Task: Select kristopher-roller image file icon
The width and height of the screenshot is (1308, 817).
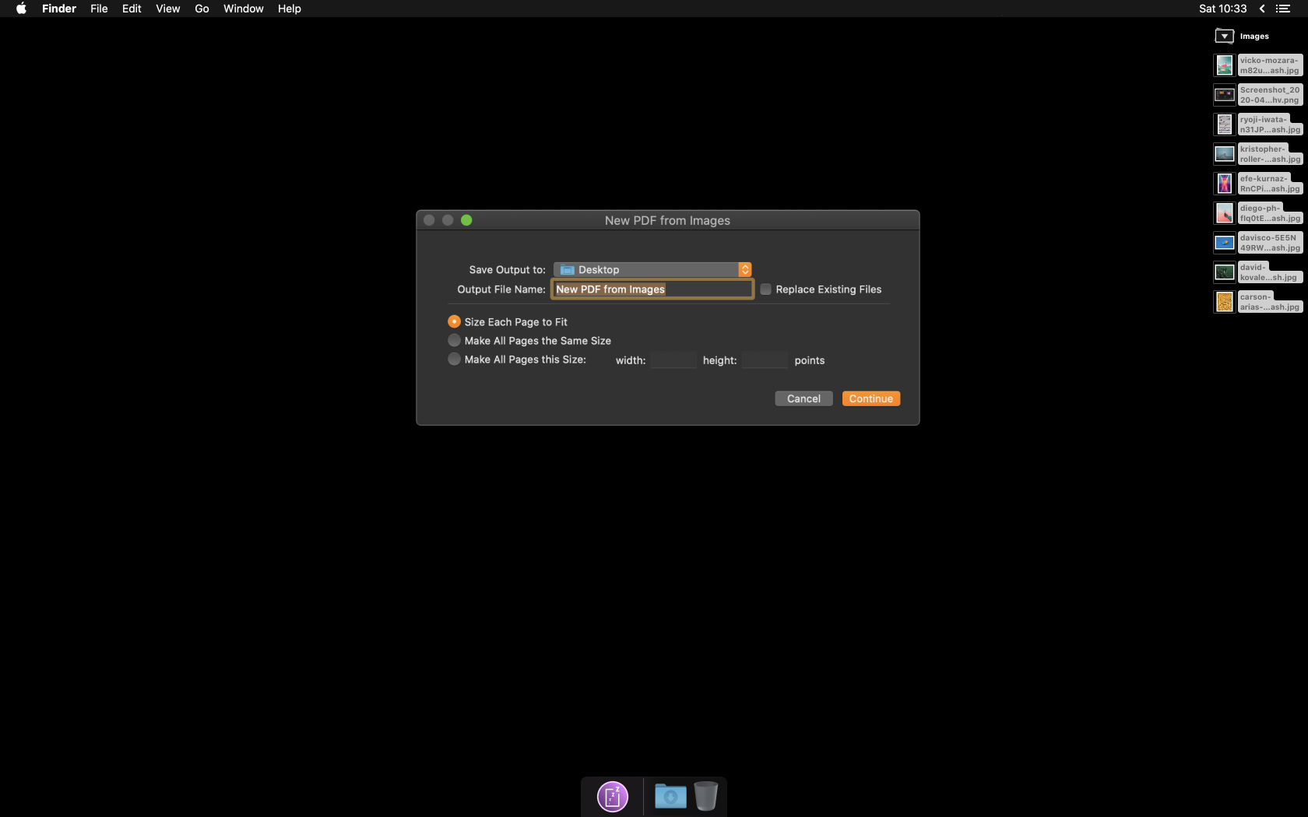Action: tap(1225, 154)
